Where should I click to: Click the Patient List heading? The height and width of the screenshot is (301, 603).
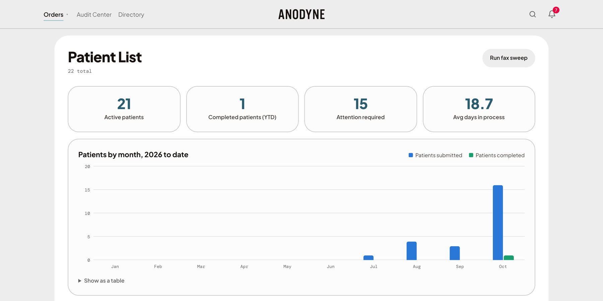[105, 57]
